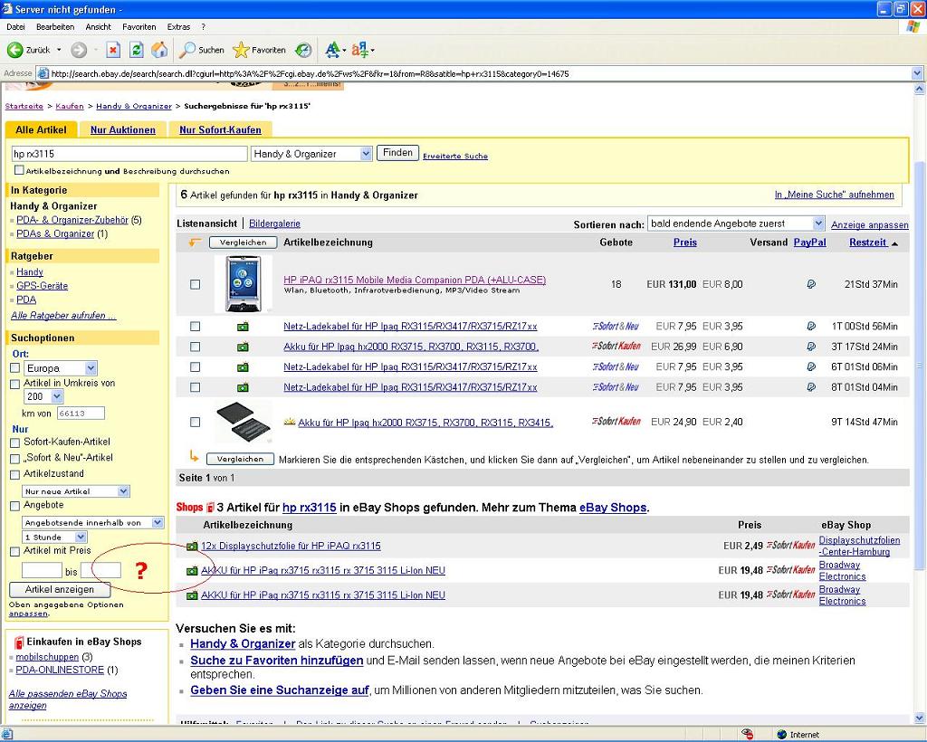This screenshot has width=927, height=742.
Task: Open the Favoriten star toolbar button
Action: (x=259, y=50)
